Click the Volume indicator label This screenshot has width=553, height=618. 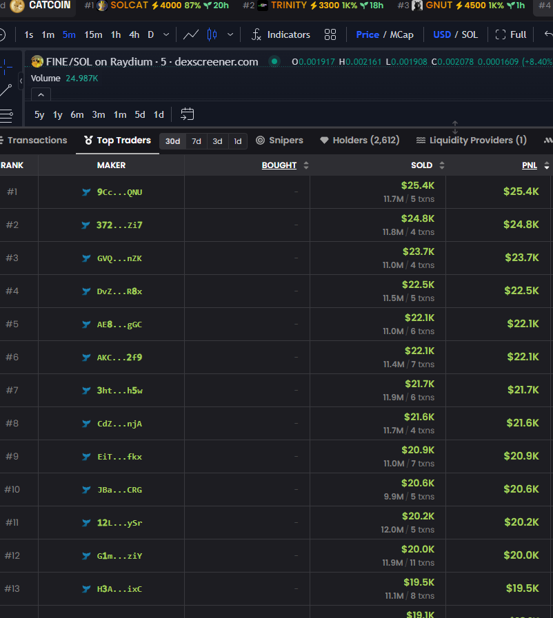point(46,79)
